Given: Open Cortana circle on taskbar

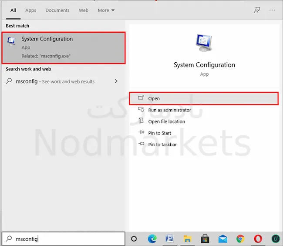Looking at the screenshot, I should click(134, 239).
